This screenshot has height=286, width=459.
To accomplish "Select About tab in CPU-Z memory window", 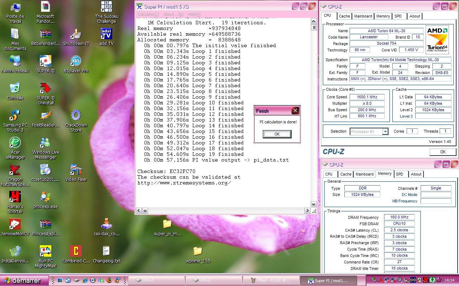I will pyautogui.click(x=416, y=174).
